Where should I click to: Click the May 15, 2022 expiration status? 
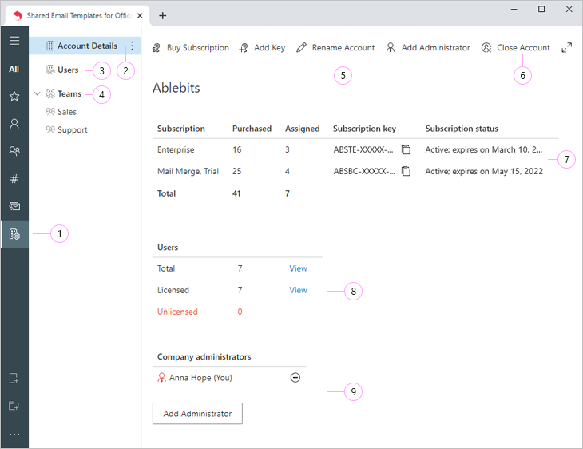(484, 171)
